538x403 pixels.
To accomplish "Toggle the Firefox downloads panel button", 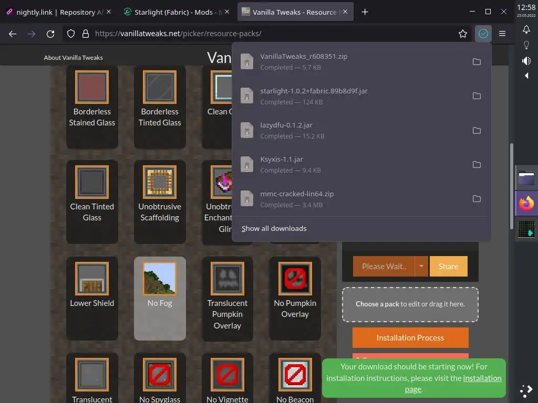I will click(483, 34).
